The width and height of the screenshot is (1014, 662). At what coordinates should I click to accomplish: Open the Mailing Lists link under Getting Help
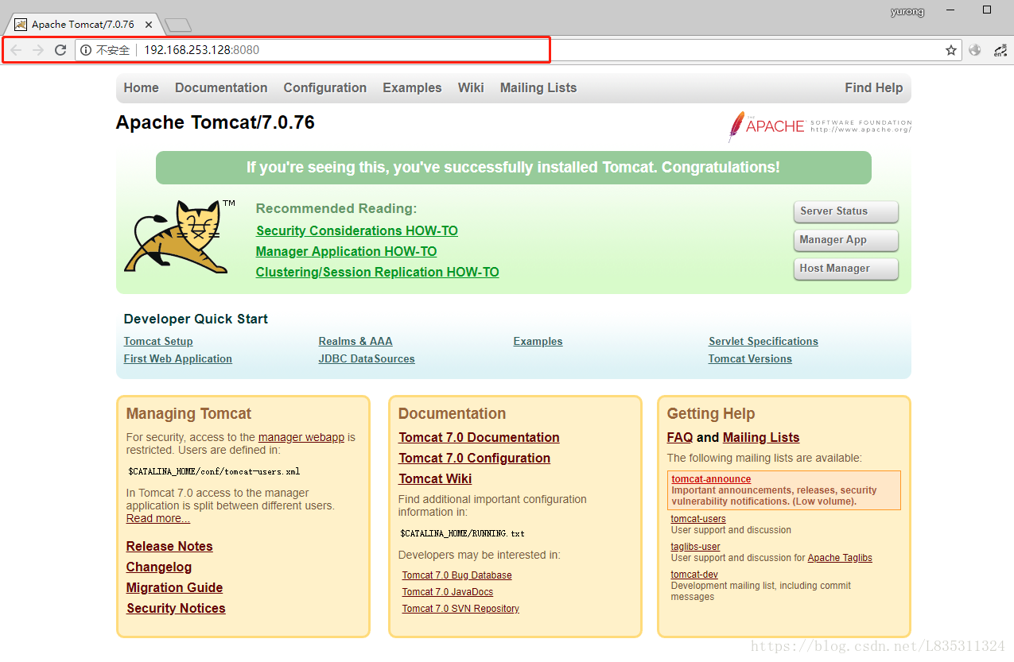click(x=761, y=437)
